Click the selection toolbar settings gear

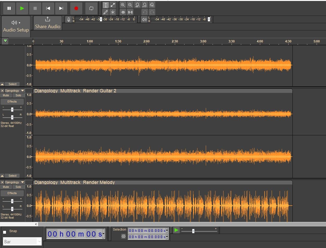click(124, 237)
